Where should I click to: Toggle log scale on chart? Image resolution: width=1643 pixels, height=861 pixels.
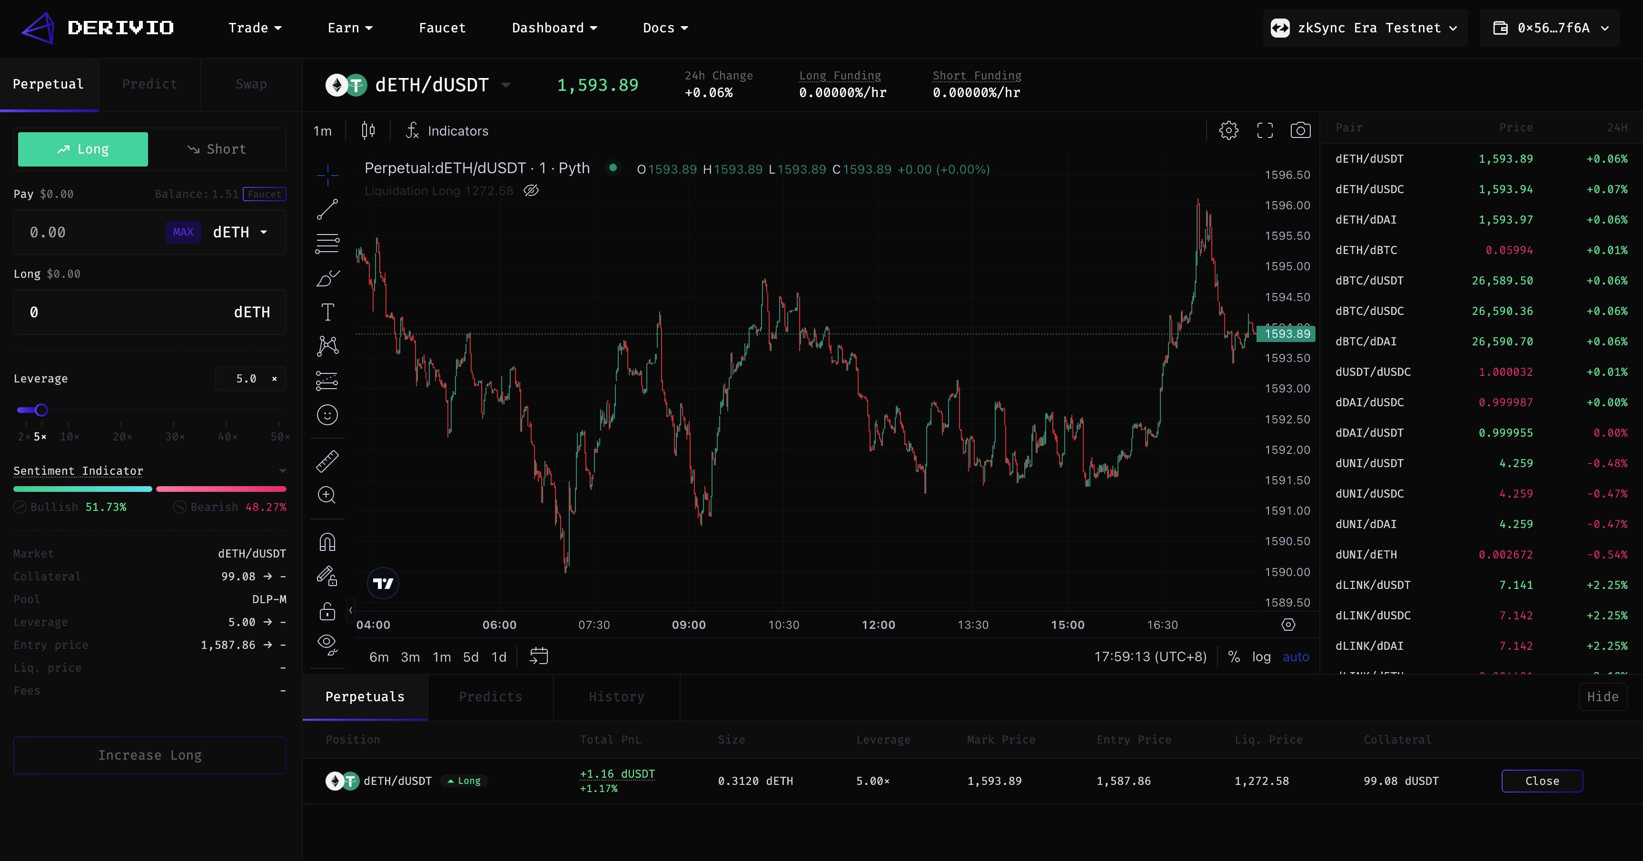coord(1261,656)
